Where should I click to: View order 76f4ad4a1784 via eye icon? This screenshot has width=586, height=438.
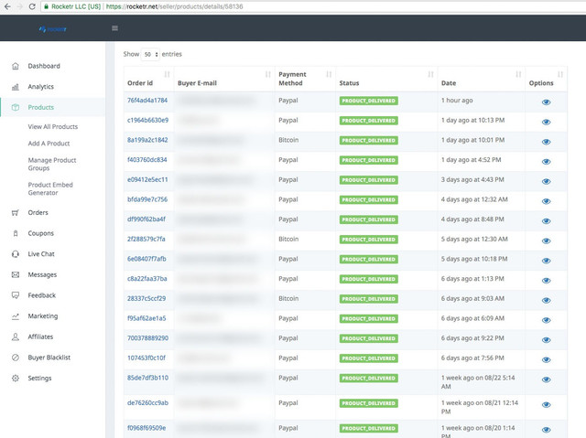coord(546,102)
